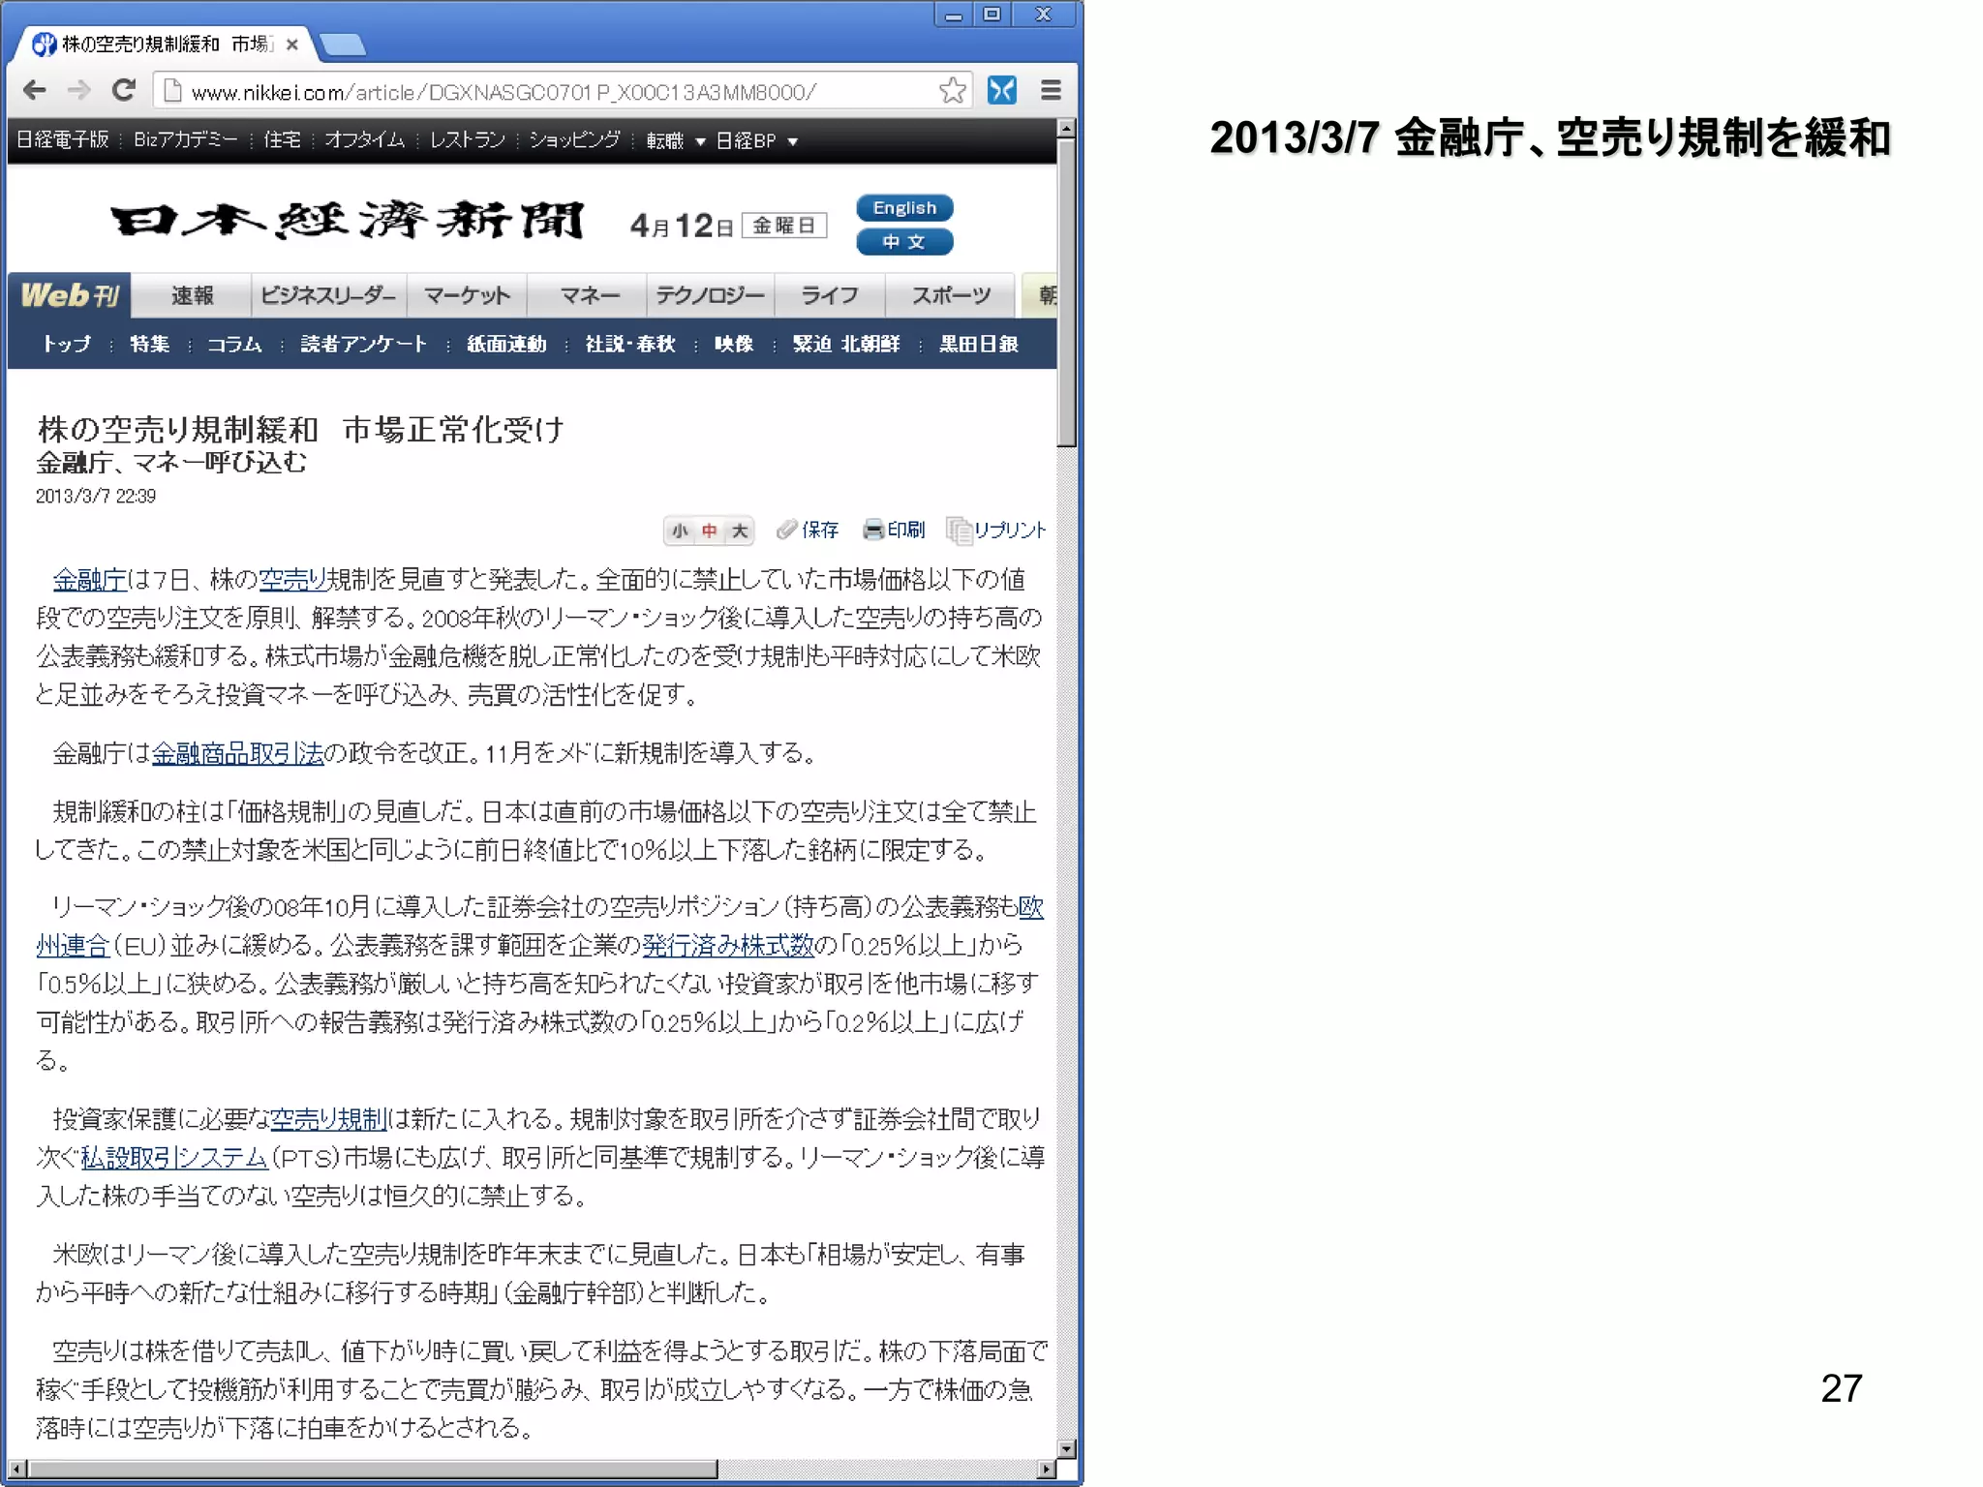Click the vertical scrollbar up arrow
This screenshot has height=1487, width=1983.
coord(1067,129)
